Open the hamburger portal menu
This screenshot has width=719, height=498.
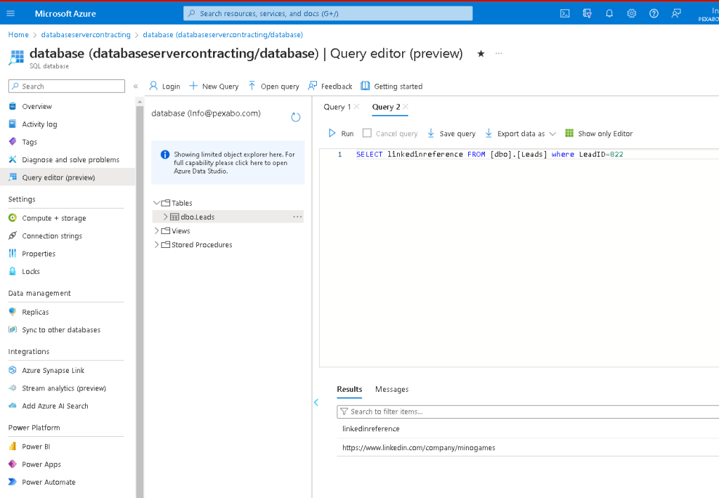11,13
